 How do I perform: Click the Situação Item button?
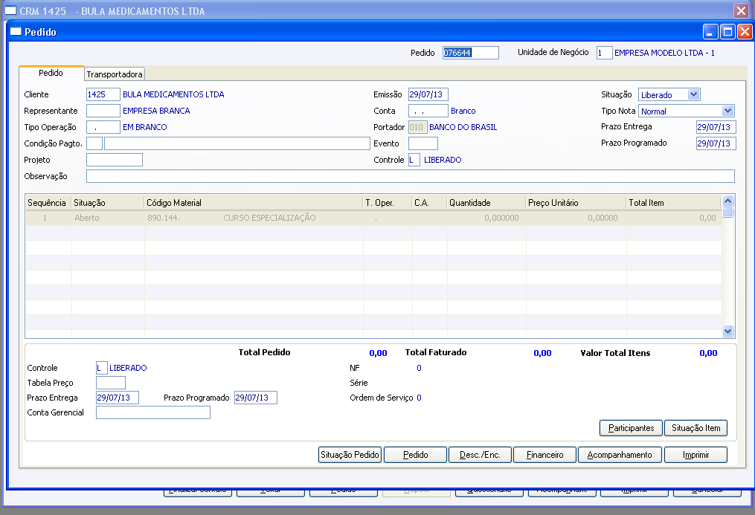pyautogui.click(x=695, y=428)
